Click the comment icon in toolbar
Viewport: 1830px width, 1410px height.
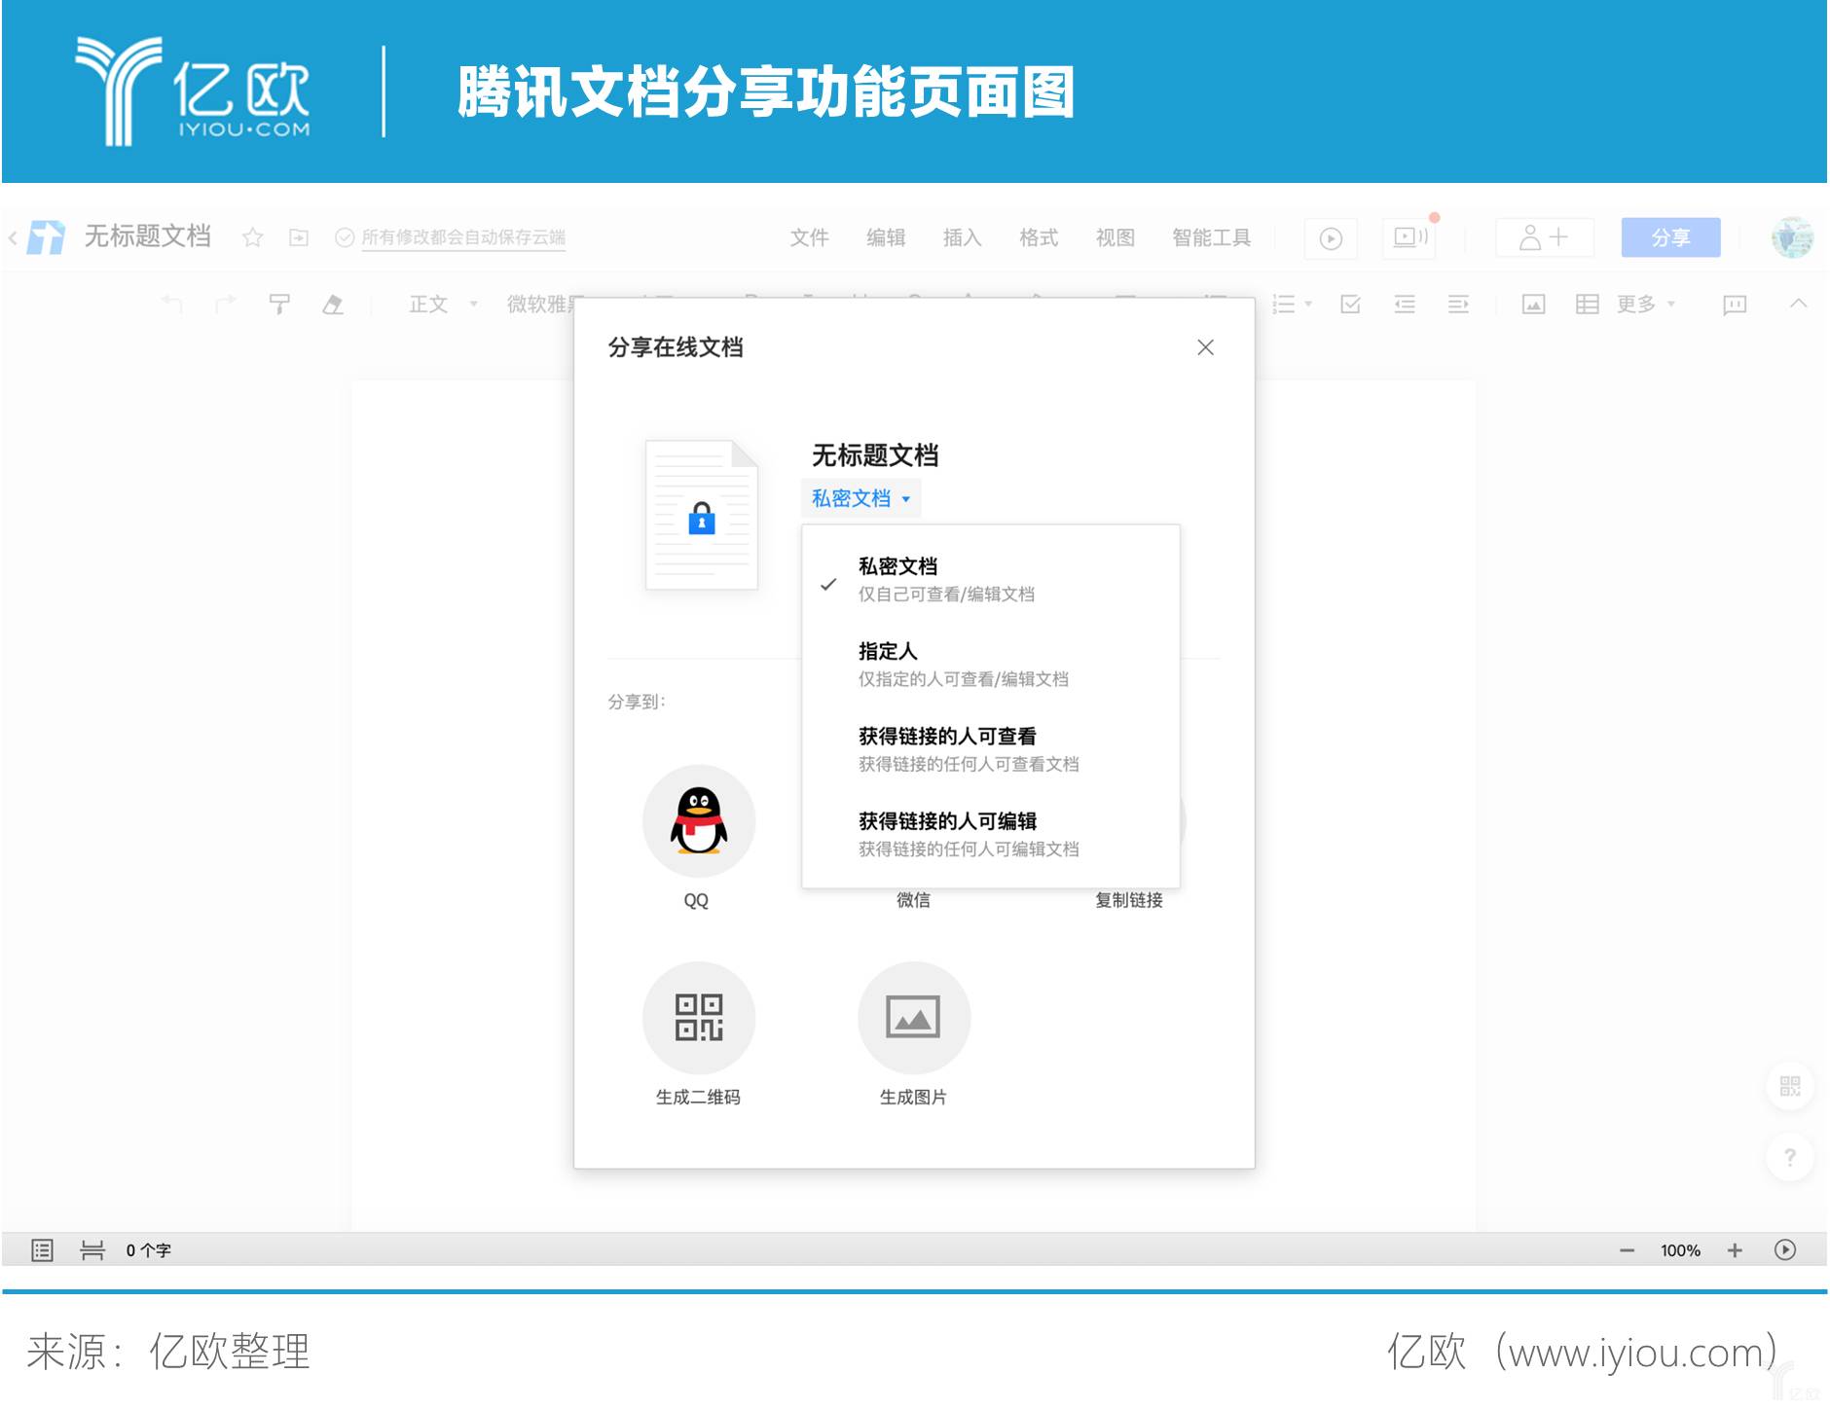pos(1734,305)
